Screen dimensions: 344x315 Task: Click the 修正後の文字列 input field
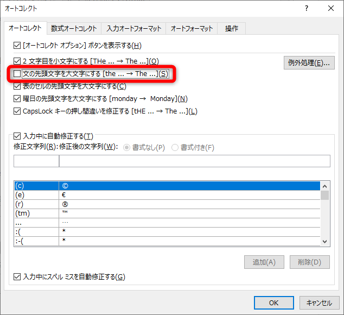point(195,161)
